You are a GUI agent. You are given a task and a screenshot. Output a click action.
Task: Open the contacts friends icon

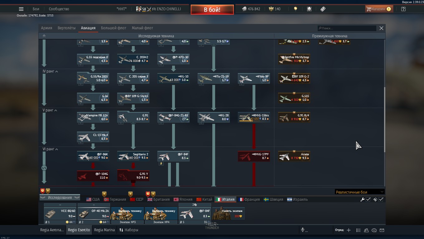366,230
